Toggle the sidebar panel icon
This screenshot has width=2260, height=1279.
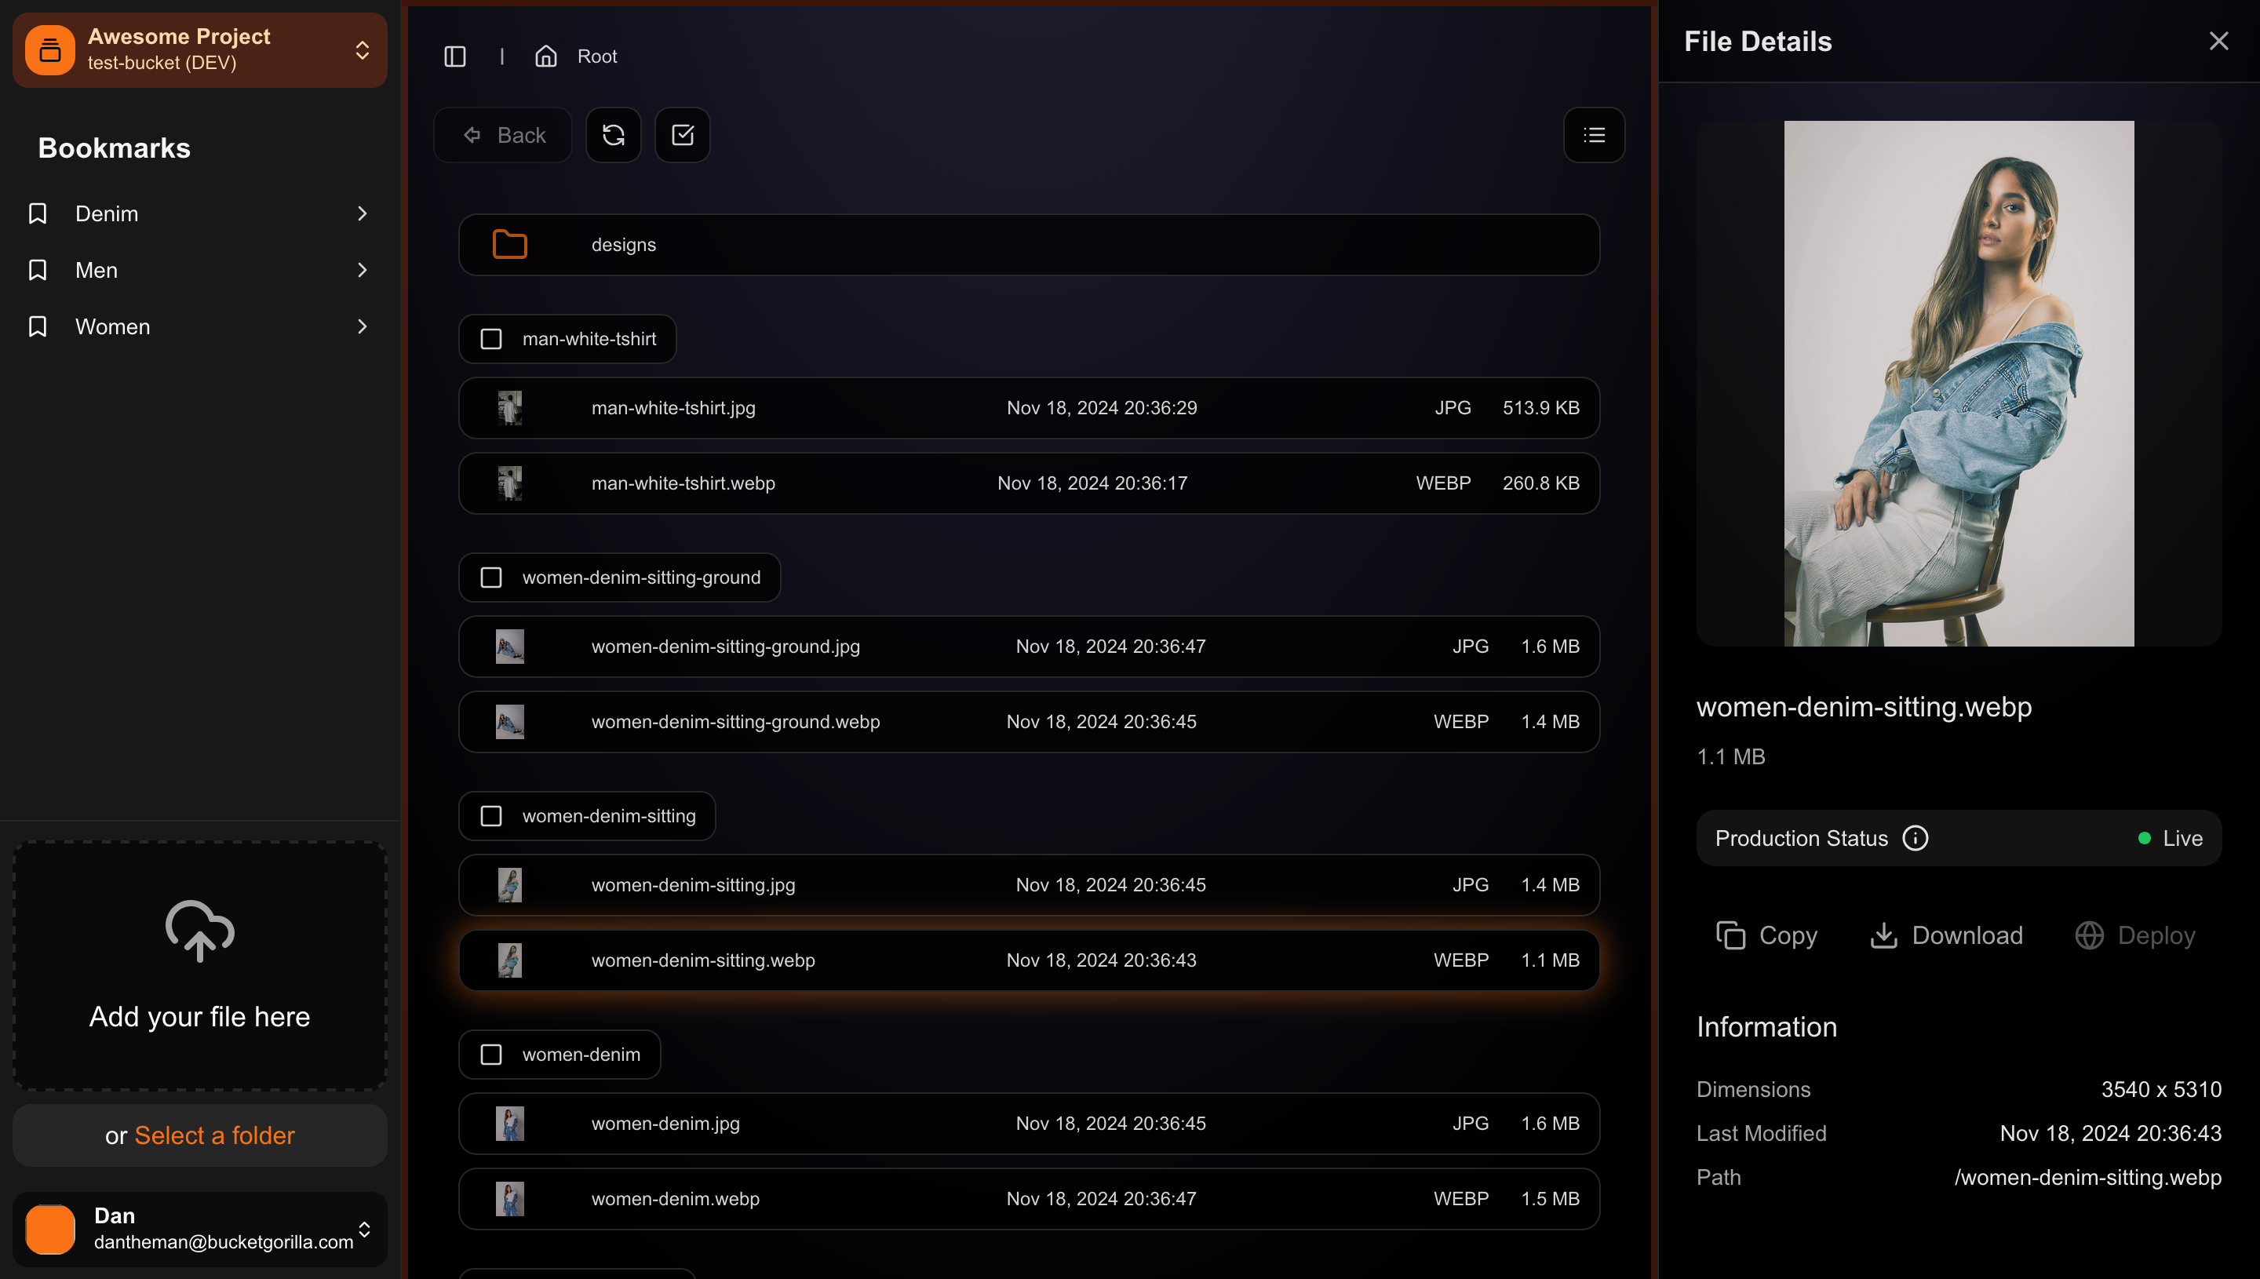455,56
